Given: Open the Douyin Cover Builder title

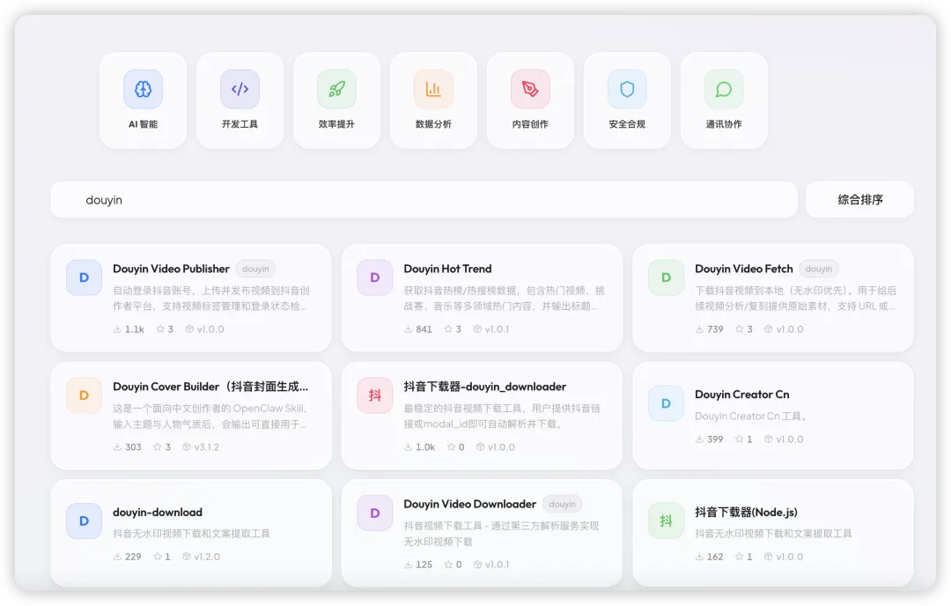Looking at the screenshot, I should [x=210, y=387].
